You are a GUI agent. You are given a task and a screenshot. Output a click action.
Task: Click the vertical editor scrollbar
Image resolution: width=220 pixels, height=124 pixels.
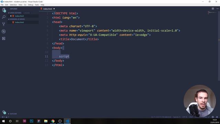click(219, 46)
